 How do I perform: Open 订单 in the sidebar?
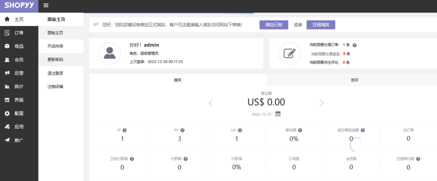(19, 33)
